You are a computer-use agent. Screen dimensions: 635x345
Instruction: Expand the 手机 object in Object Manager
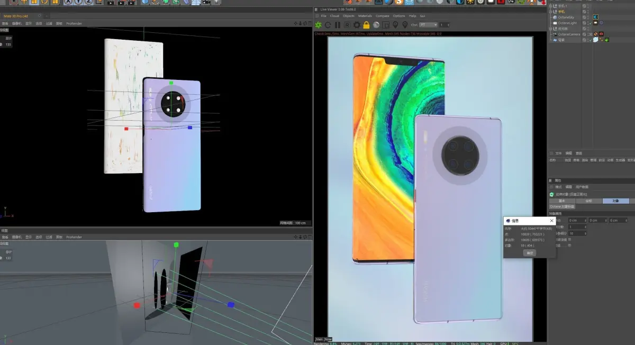click(550, 12)
